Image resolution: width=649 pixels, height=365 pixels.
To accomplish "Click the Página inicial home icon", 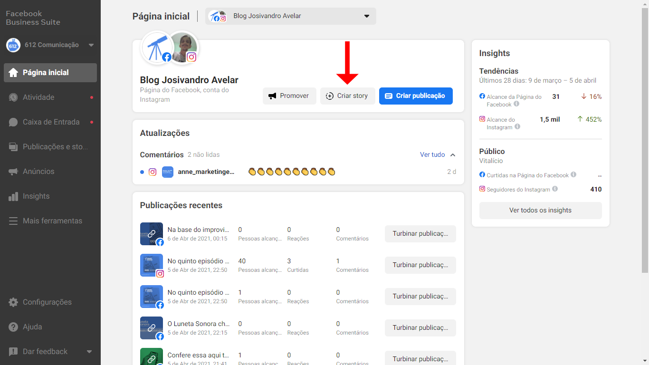I will 13,73.
